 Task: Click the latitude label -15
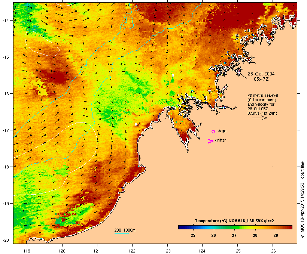pos(6,57)
